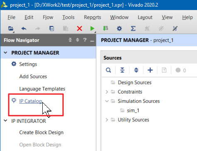
Task: Expand the Constraints folder
Action: 107,92
